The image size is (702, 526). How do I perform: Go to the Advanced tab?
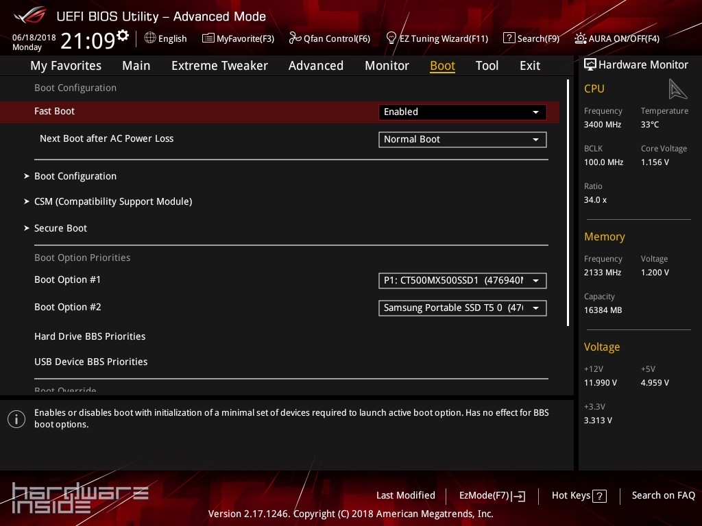click(315, 66)
